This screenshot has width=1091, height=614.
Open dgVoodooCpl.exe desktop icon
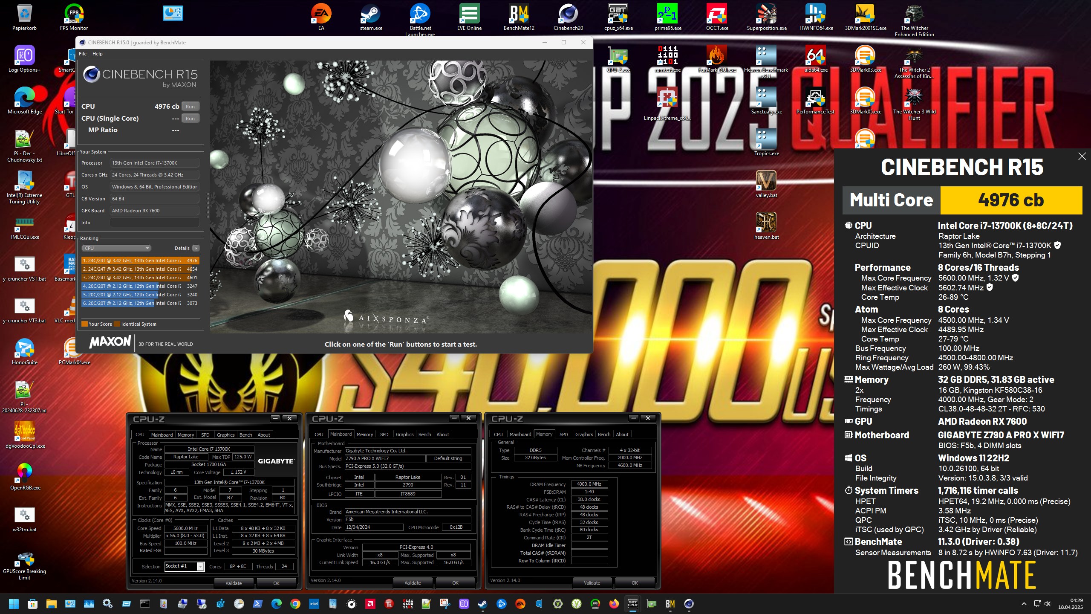(25, 435)
